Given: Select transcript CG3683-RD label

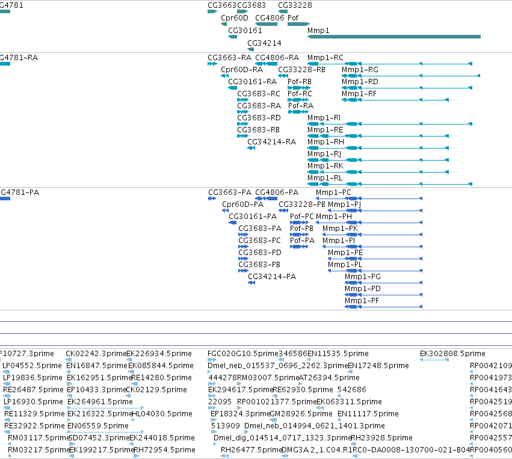Looking at the screenshot, I should [x=259, y=118].
